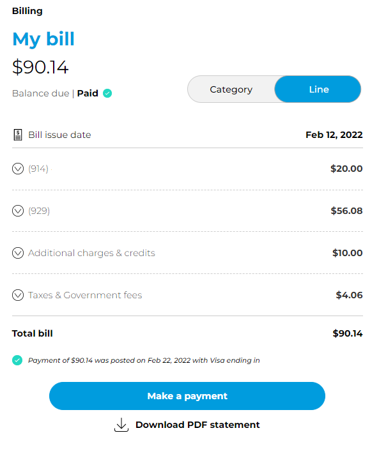Click the green Paid checkmark badge

pyautogui.click(x=107, y=93)
